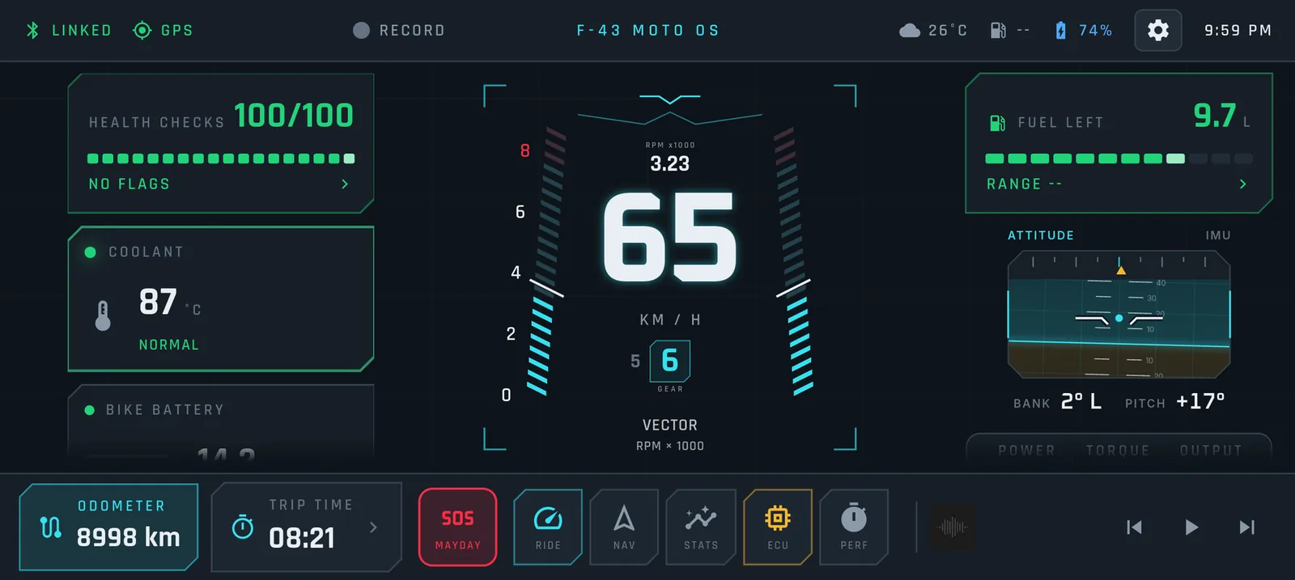Skip to previous track
Screen dimensions: 1295x580
(1135, 527)
